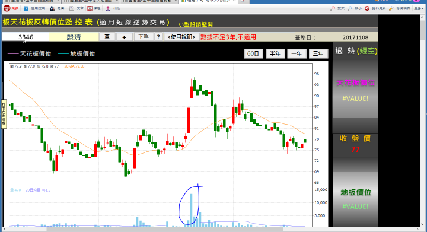Select the active fourth document tab
The height and width of the screenshot is (232, 427).
point(208,1)
